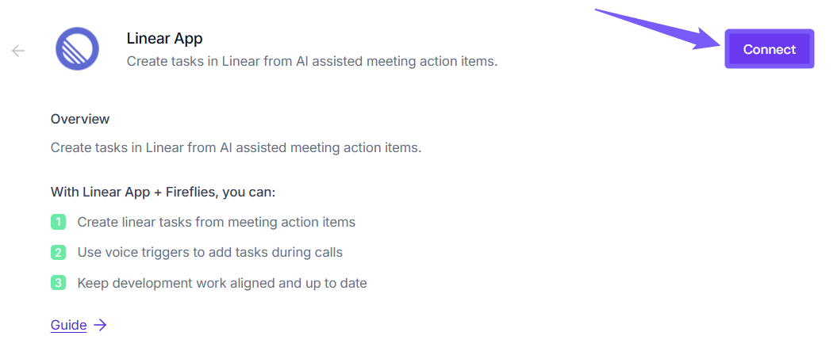Click the description under the Linear App title
The width and height of the screenshot is (837, 355).
312,61
